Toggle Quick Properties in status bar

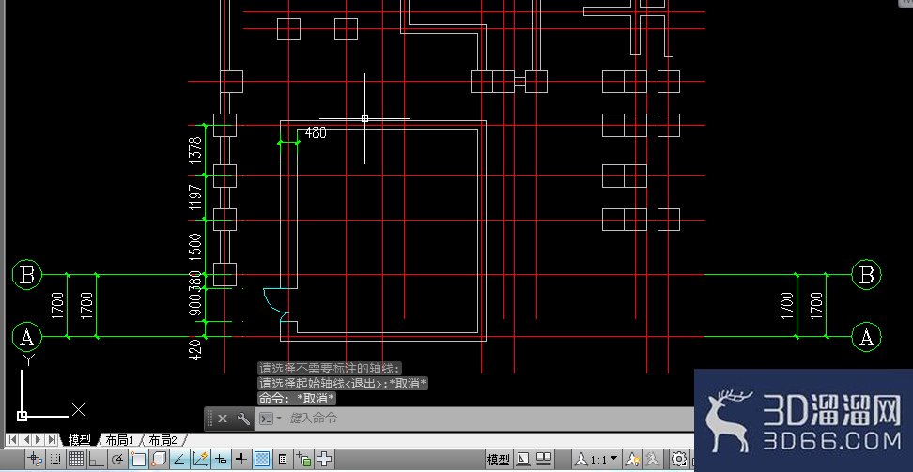(283, 459)
